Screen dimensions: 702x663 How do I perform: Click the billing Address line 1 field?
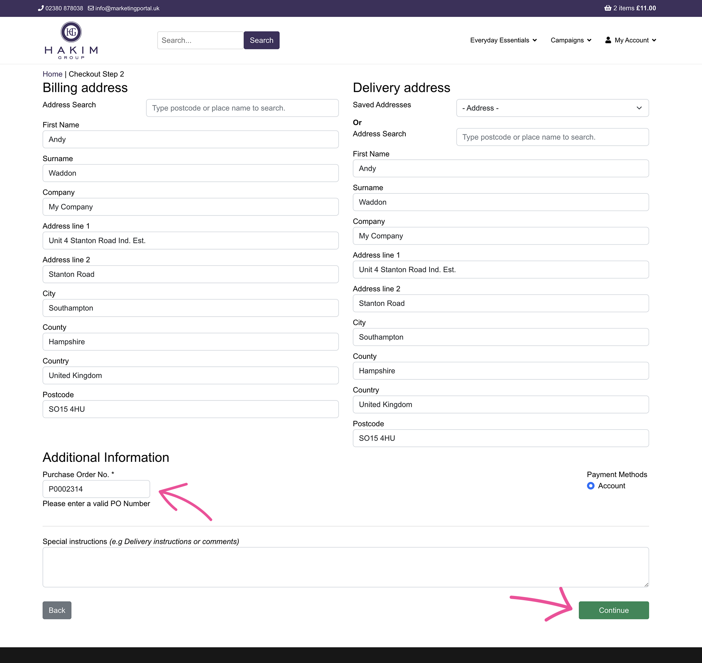[x=191, y=240]
